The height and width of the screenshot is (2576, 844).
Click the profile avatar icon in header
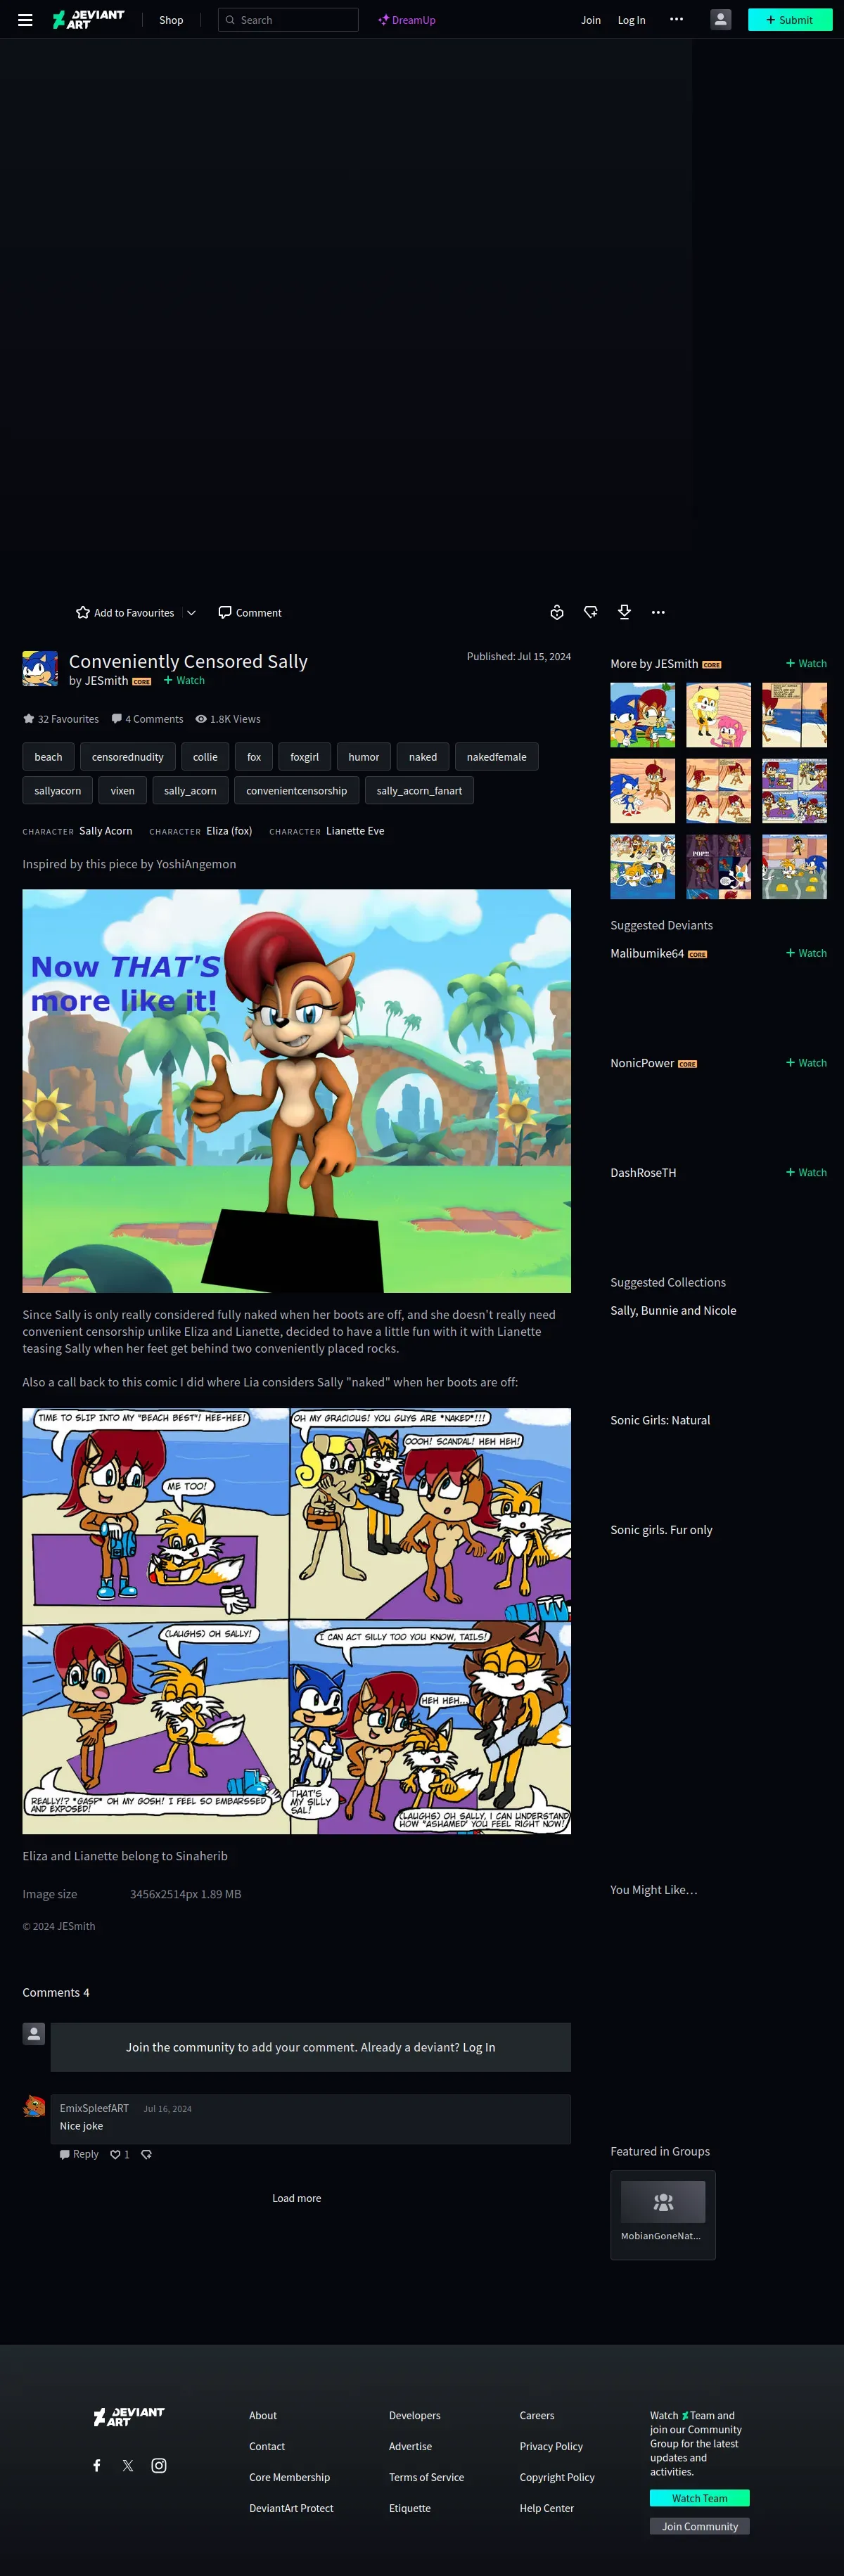(721, 20)
